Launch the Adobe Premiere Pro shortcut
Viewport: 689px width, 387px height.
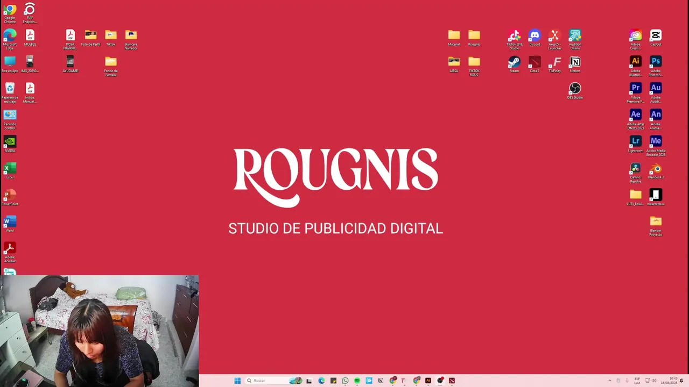click(636, 92)
